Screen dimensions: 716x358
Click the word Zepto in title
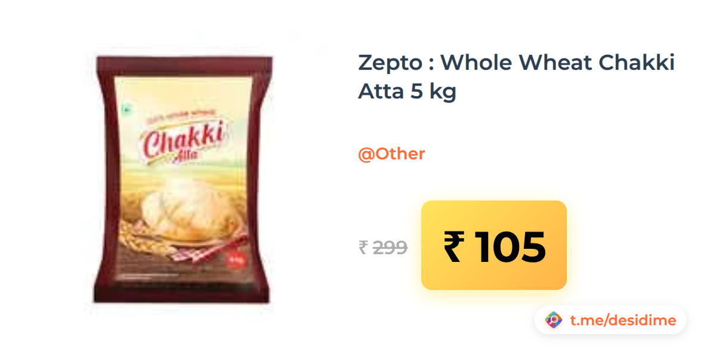pyautogui.click(x=391, y=63)
